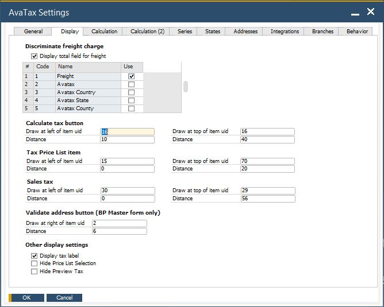This screenshot has height=307, width=384.
Task: Open the Calculation tab
Action: click(103, 32)
